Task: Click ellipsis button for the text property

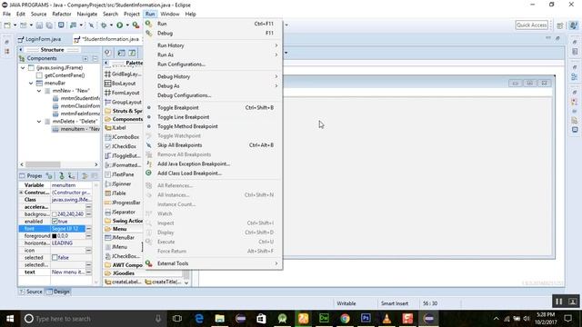Action: point(89,272)
